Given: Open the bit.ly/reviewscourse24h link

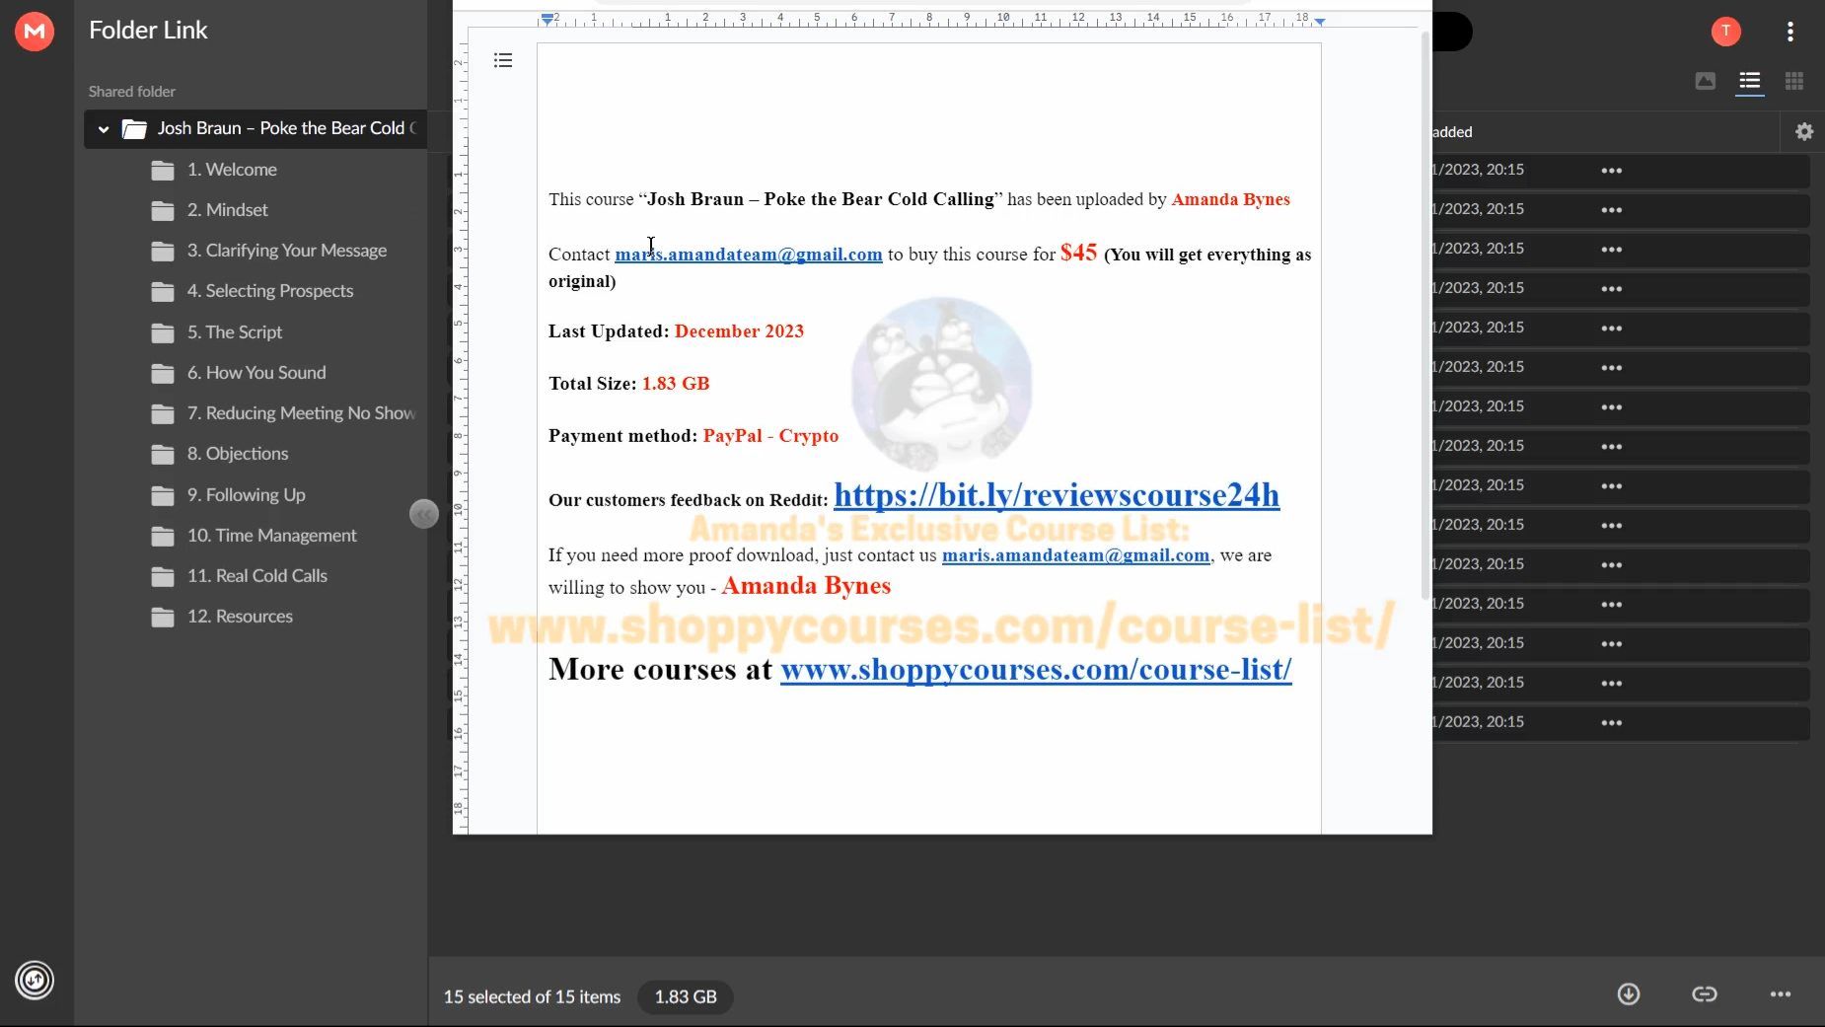Looking at the screenshot, I should pyautogui.click(x=1057, y=494).
